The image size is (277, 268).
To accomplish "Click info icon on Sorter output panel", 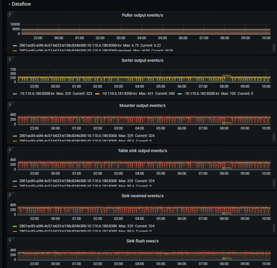I will pyautogui.click(x=10, y=59).
